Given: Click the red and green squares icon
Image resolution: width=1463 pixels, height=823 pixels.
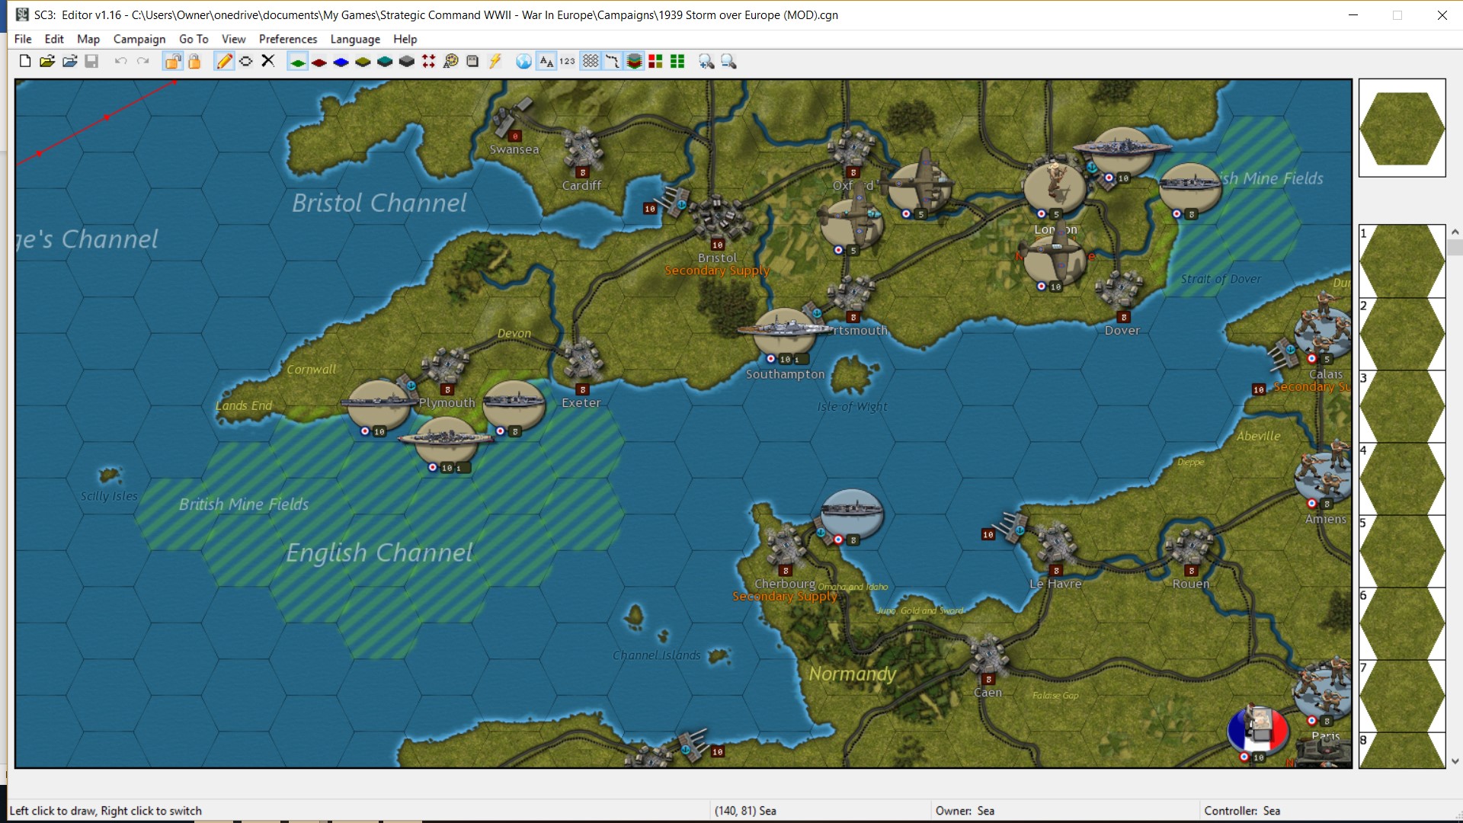Looking at the screenshot, I should click(655, 62).
